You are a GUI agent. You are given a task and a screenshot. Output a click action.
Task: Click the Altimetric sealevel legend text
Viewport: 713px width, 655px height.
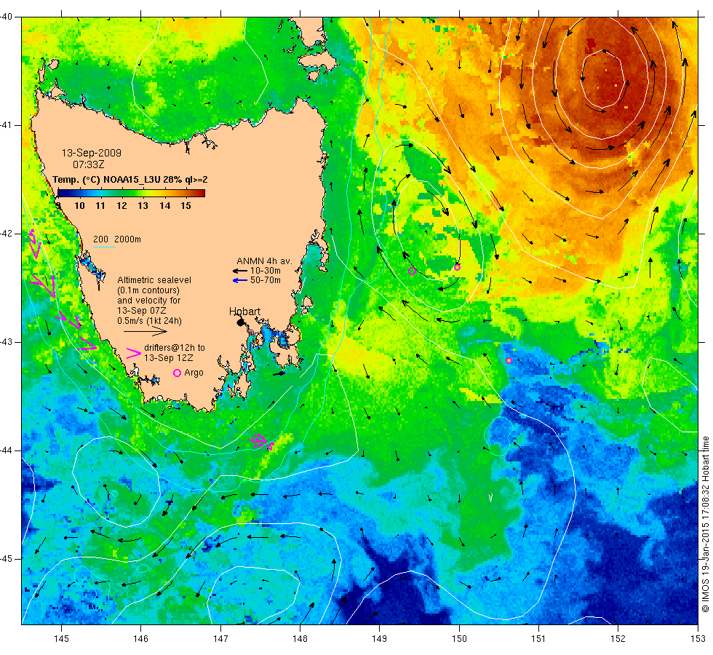[x=154, y=280]
